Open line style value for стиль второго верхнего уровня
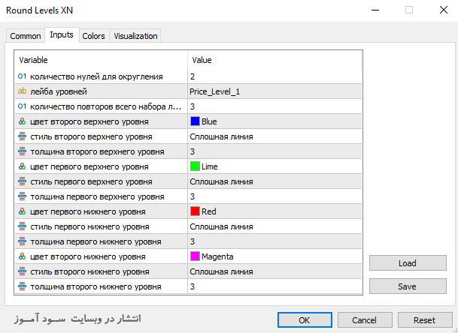 (x=274, y=136)
